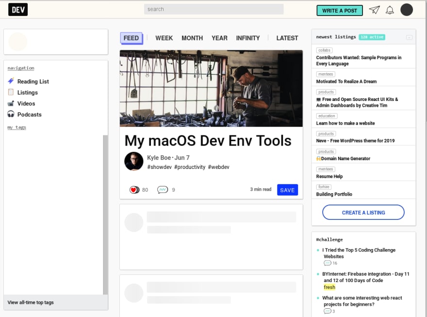
Task: Click the 128 active badge
Action: pos(372,37)
